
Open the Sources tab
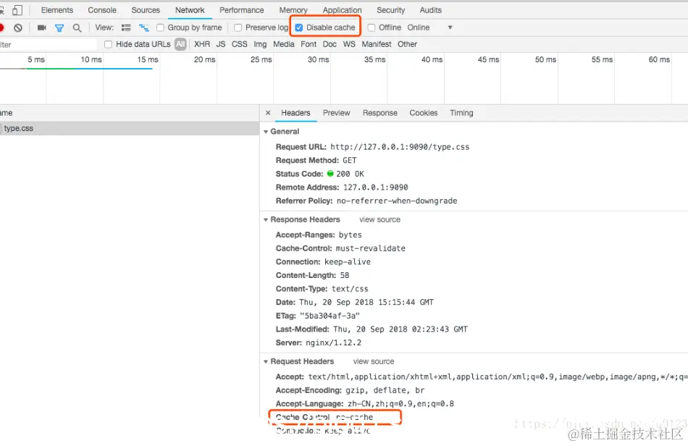click(146, 10)
